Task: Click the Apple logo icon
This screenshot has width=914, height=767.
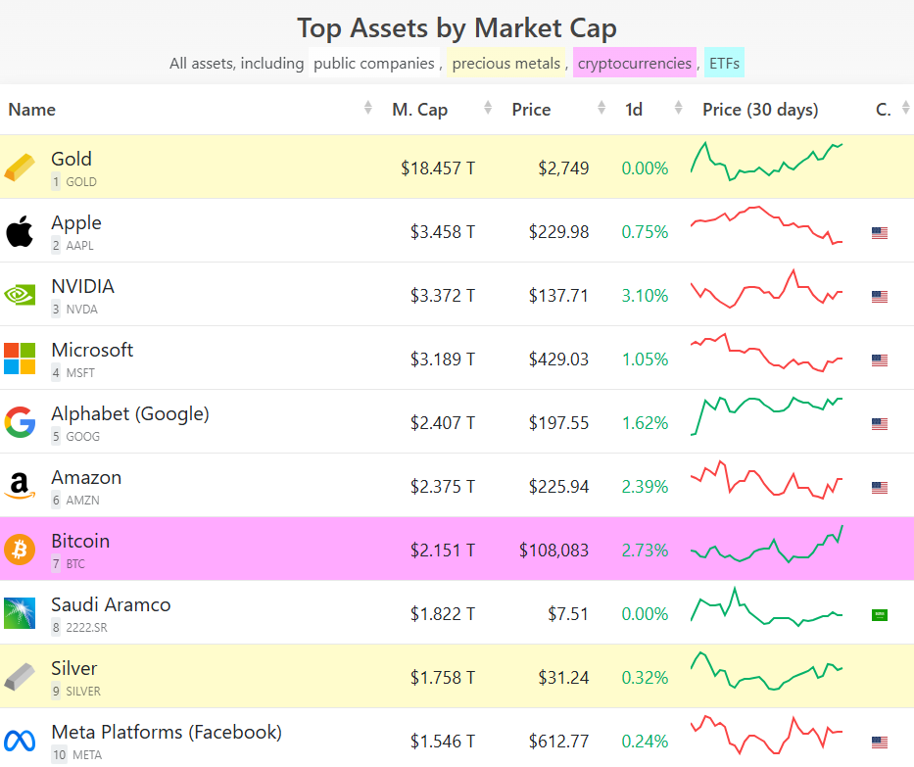Action: [x=20, y=231]
